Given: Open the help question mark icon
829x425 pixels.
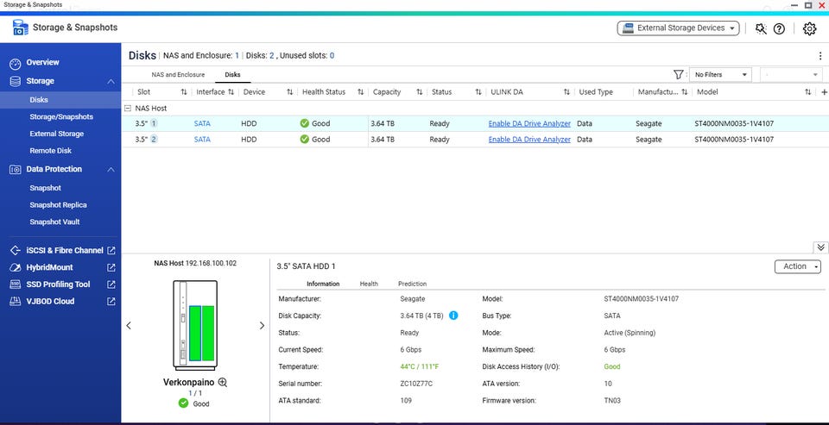Looking at the screenshot, I should (779, 28).
